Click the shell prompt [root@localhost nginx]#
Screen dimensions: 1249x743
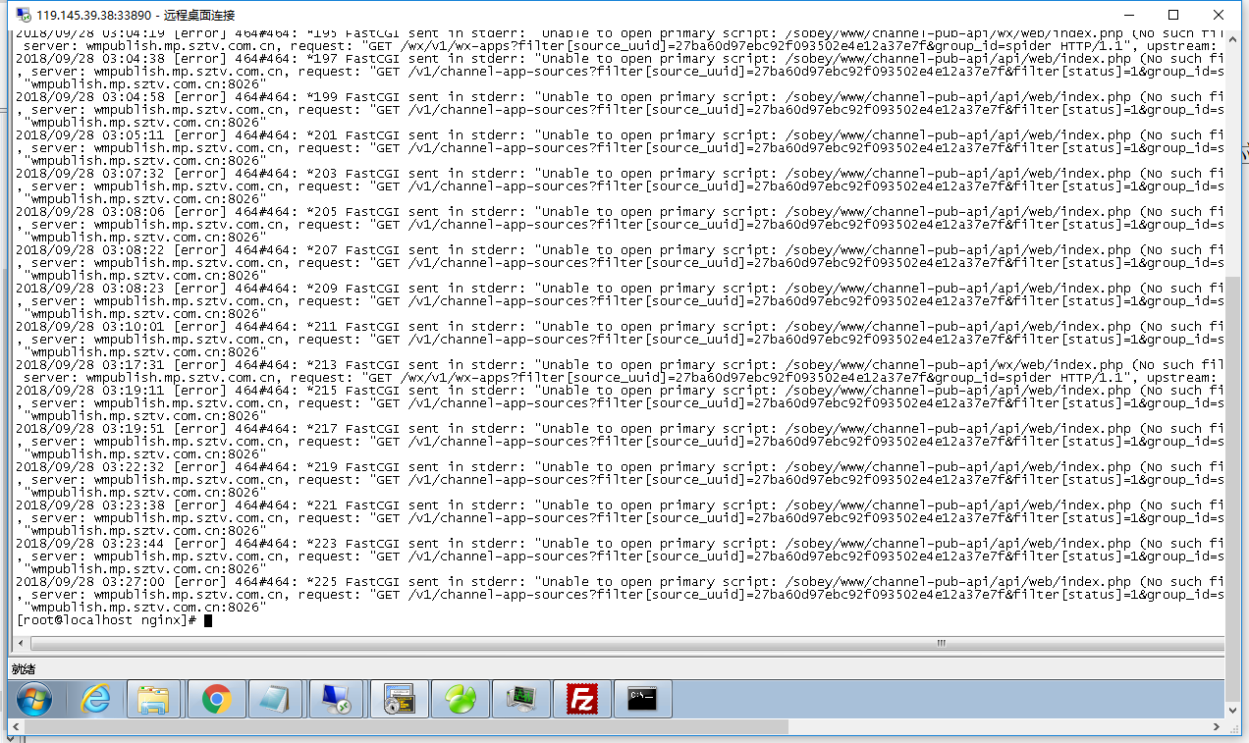tap(106, 620)
